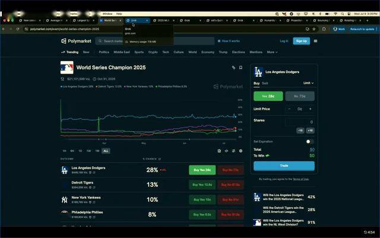Click the blue Trade button
This screenshot has width=380, height=238.
pos(284,166)
